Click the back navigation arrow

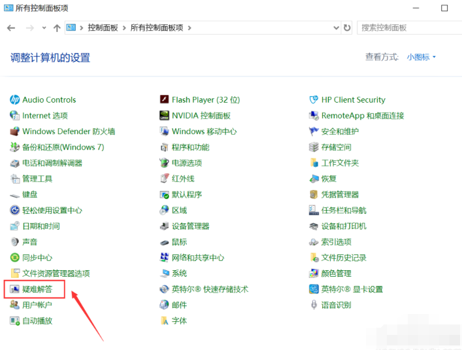click(11, 27)
